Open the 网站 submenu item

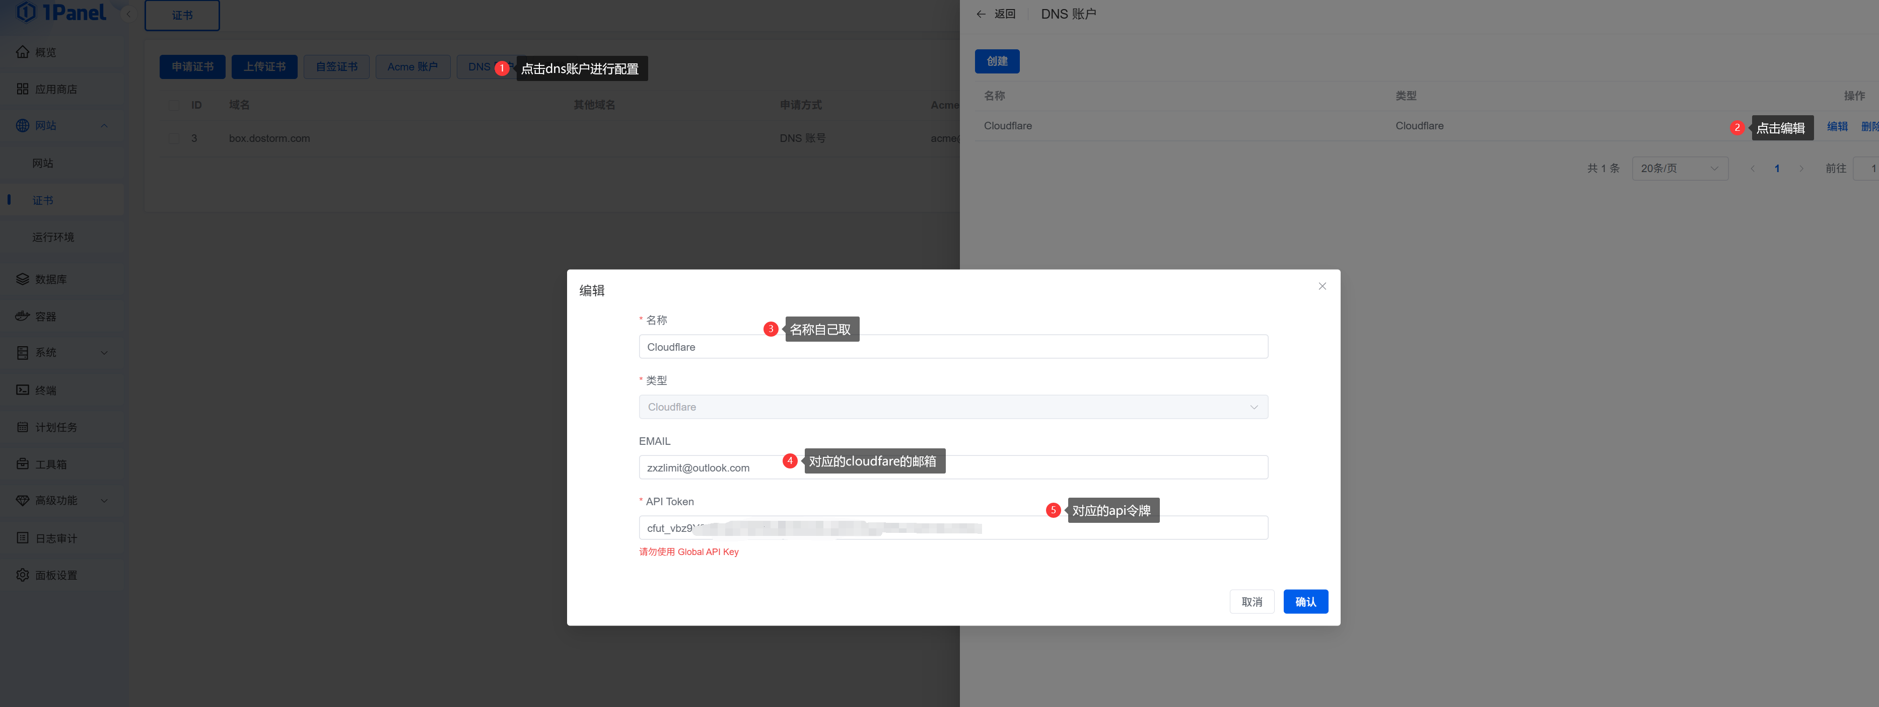click(x=42, y=163)
